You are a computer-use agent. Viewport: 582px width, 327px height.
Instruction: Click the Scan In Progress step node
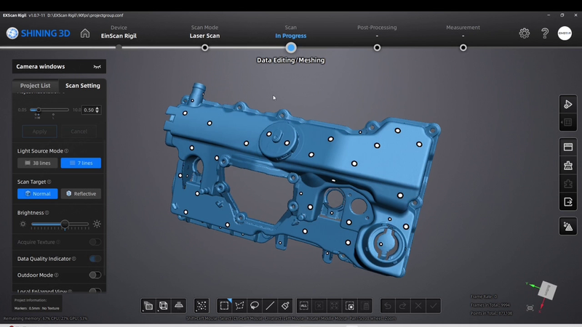click(291, 48)
